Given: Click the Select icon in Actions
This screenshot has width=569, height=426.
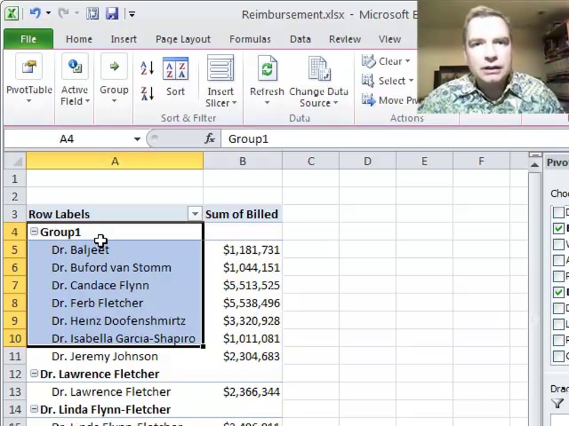Looking at the screenshot, I should click(367, 80).
